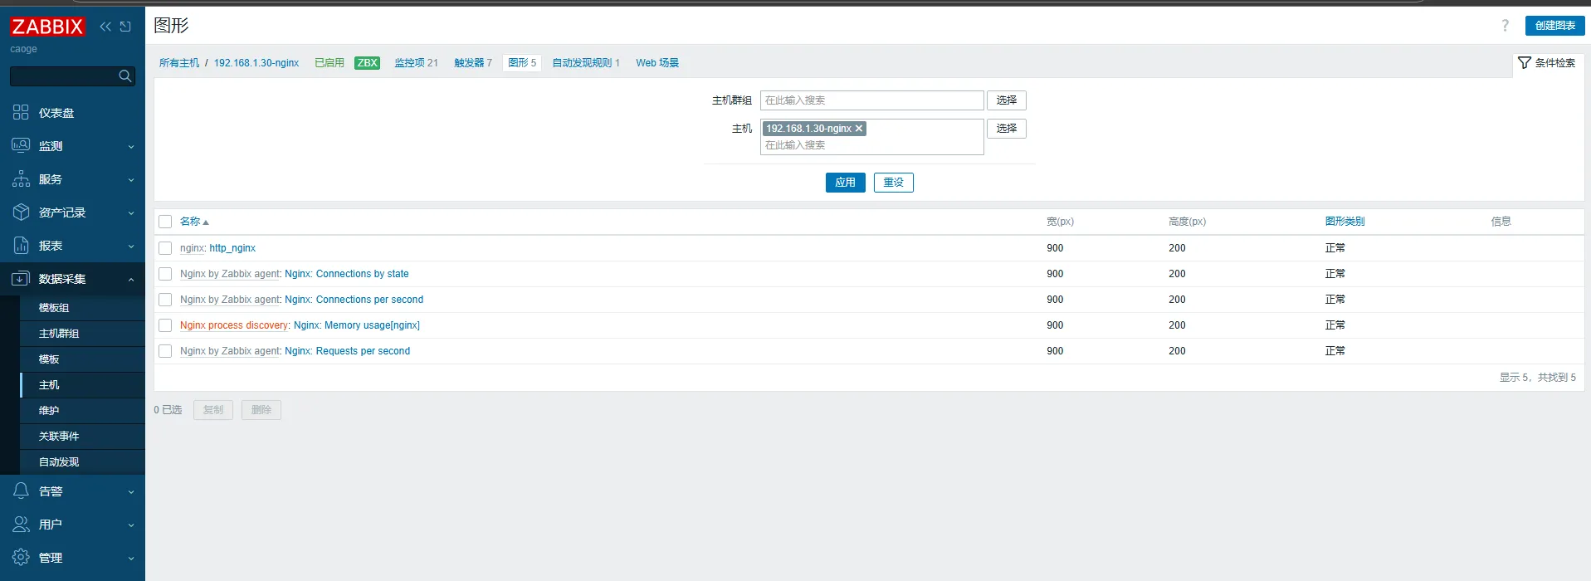
Task: Click the ZABBIX logo
Action: (x=47, y=27)
